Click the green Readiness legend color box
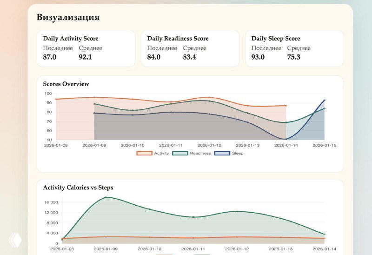This screenshot has width=372, height=255. click(x=180, y=153)
